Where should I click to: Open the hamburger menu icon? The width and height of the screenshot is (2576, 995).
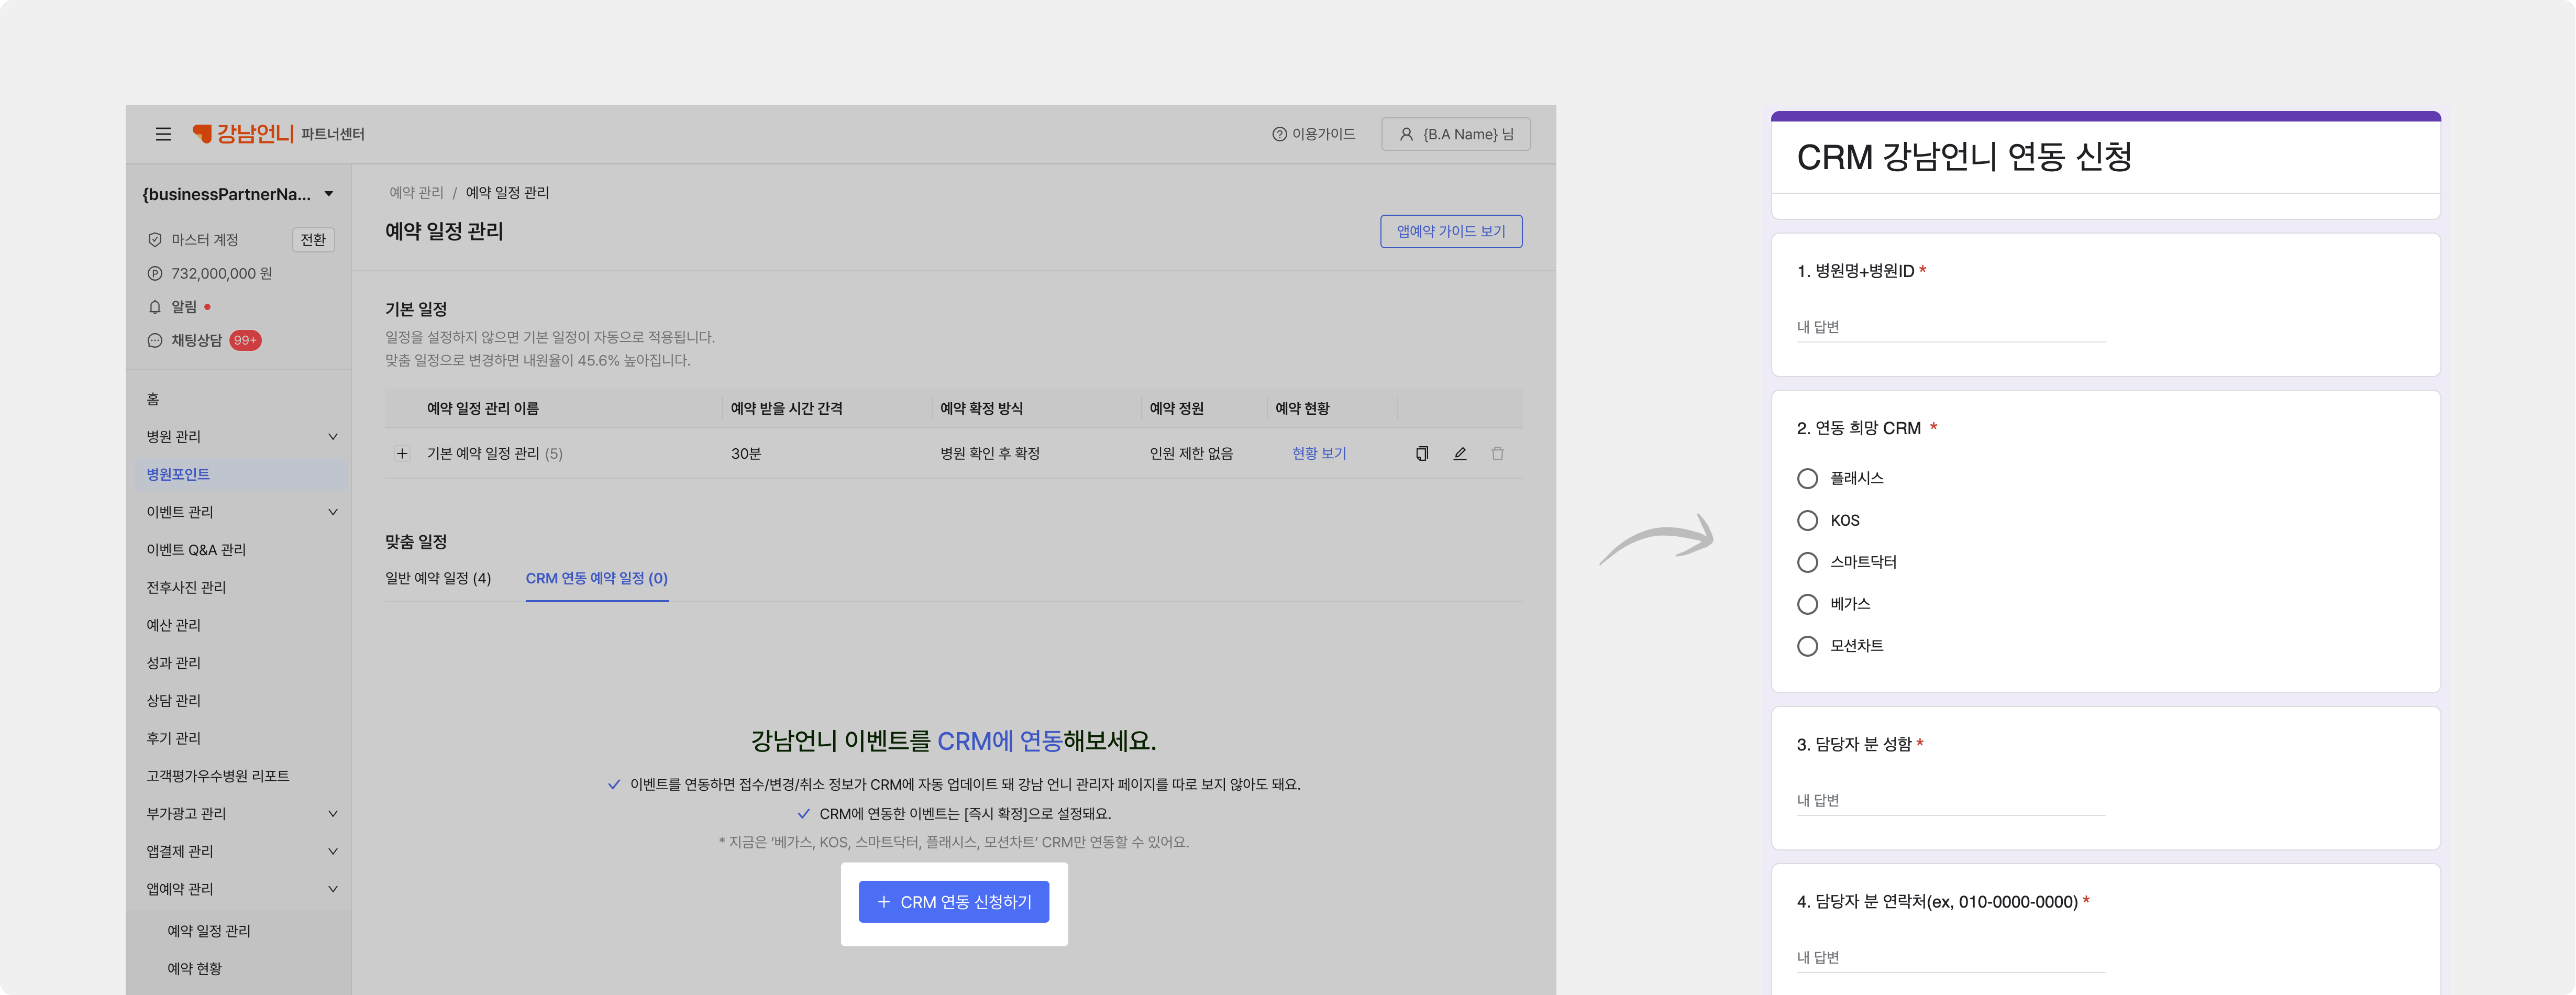tap(163, 134)
